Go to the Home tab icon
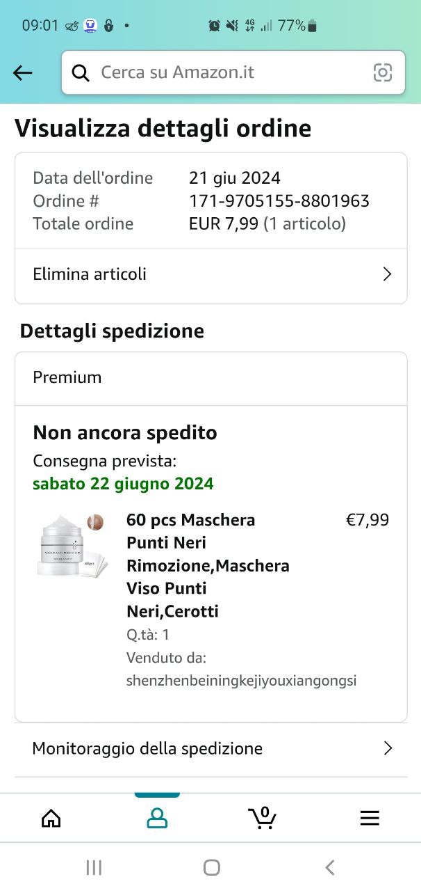 click(51, 818)
